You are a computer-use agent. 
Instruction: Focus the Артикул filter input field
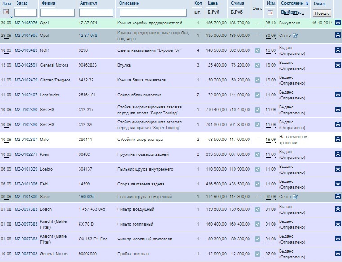coord(96,13)
